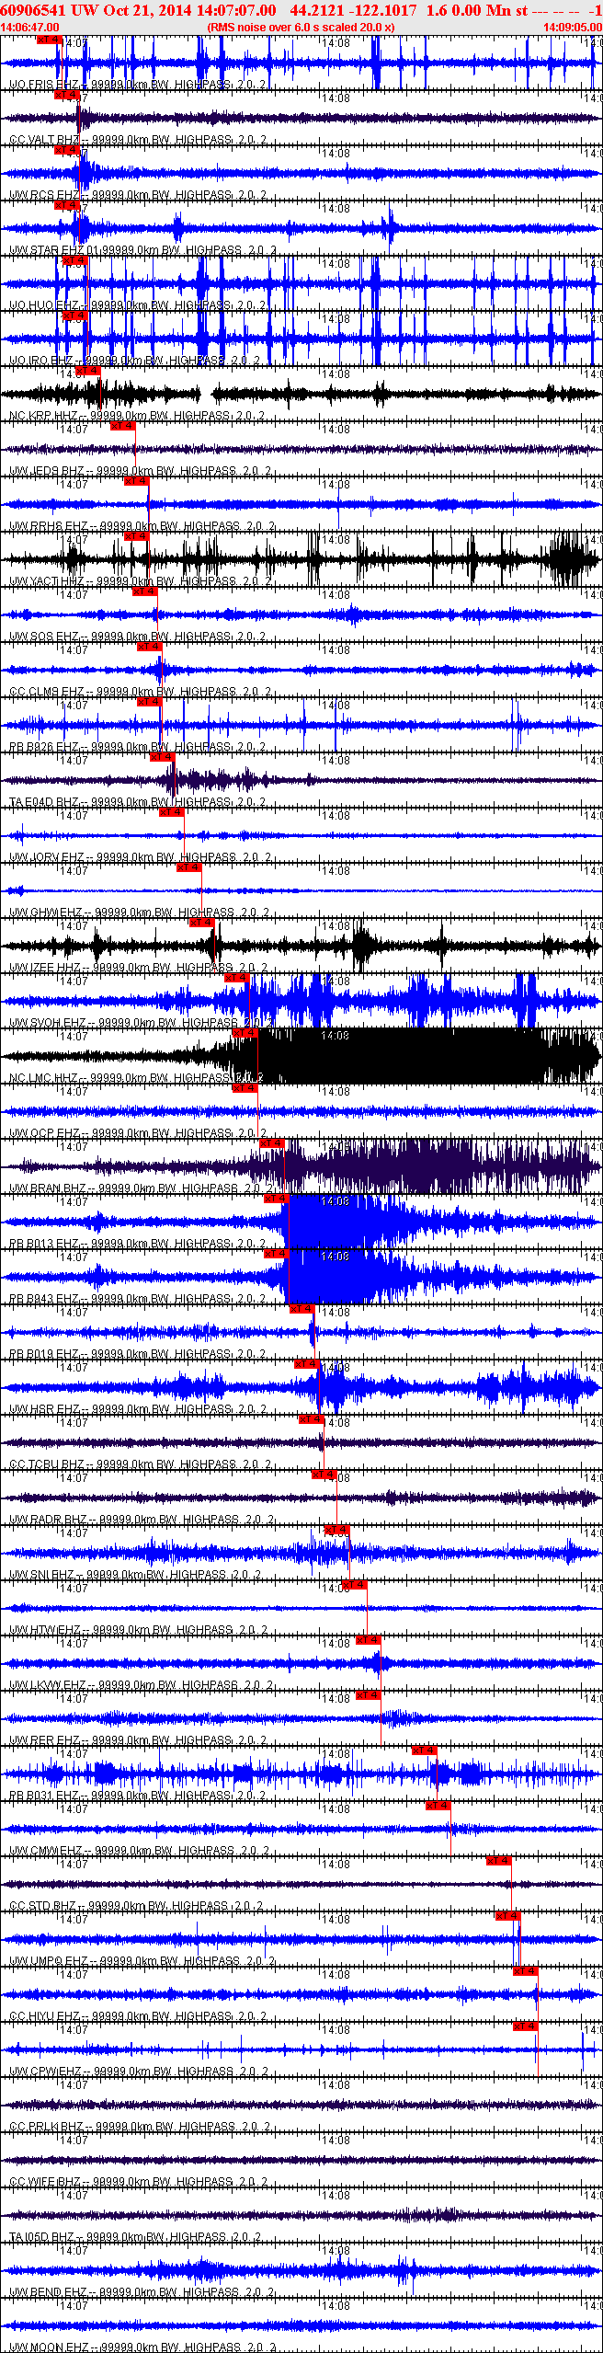This screenshot has height=2353, width=603.
Task: Click the 'NC KRP HHZ' station label
Action: click(x=44, y=416)
